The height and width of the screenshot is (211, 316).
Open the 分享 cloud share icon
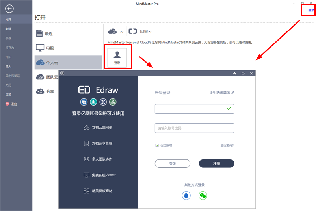[x=40, y=91]
